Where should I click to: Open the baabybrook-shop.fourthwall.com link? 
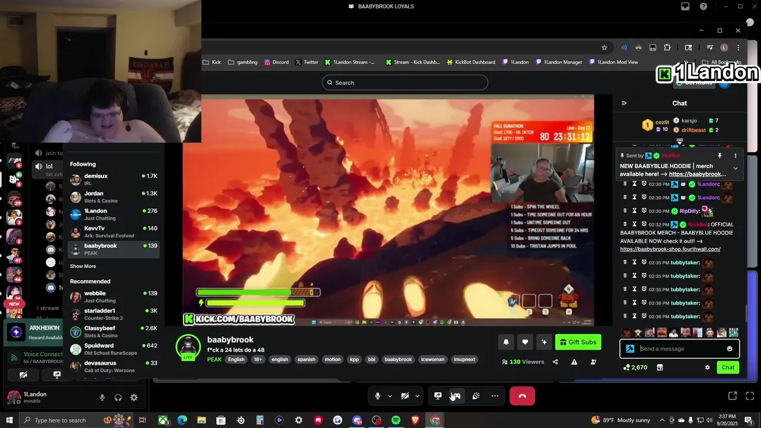(x=670, y=249)
